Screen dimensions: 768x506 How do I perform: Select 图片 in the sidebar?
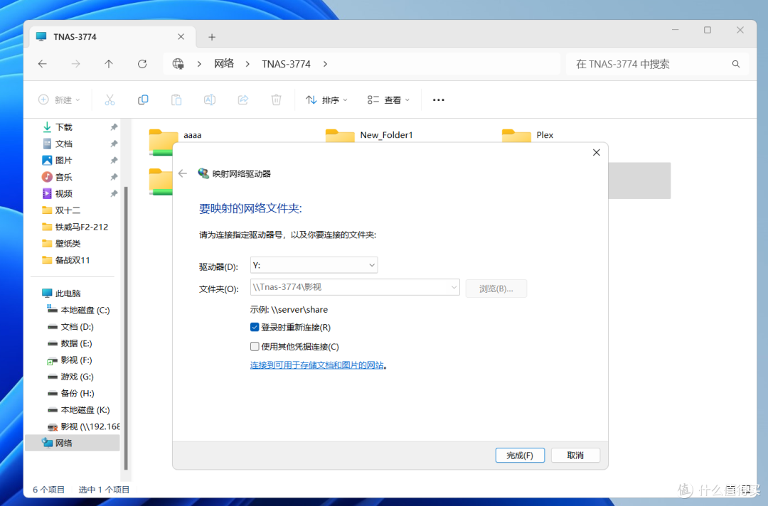pyautogui.click(x=64, y=161)
